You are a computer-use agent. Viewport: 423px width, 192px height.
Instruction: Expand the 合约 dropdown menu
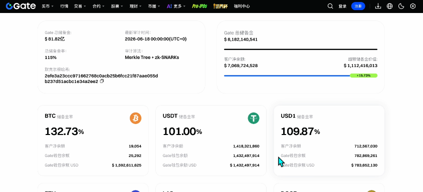coord(98,6)
